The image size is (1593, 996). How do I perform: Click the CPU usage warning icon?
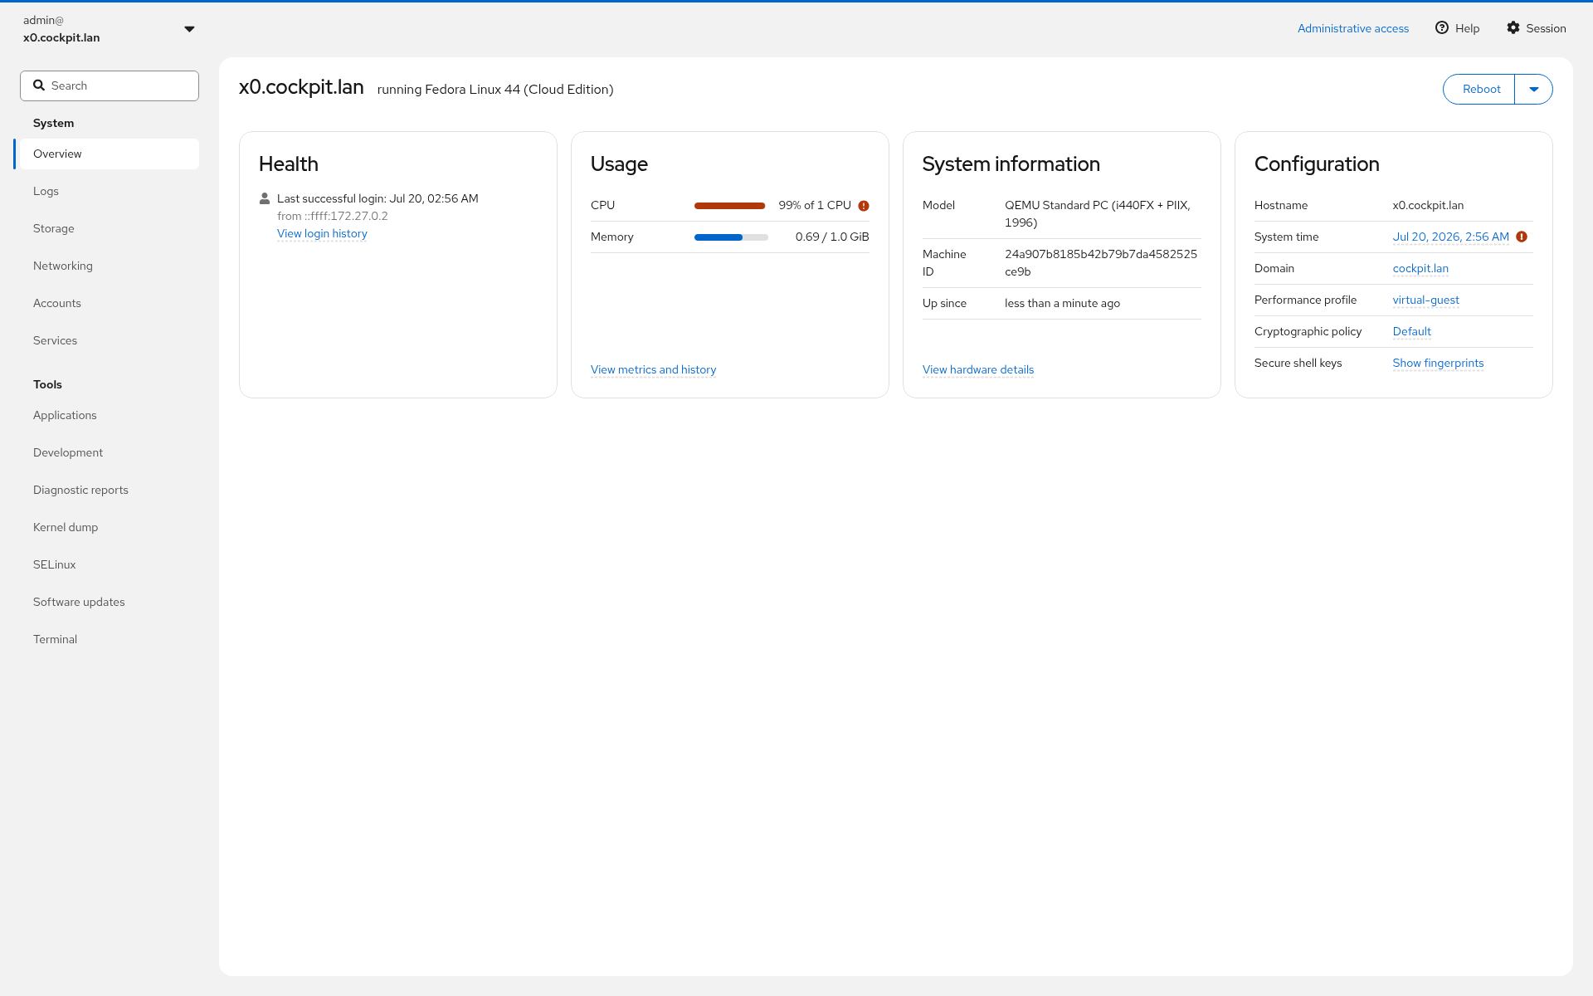[864, 206]
